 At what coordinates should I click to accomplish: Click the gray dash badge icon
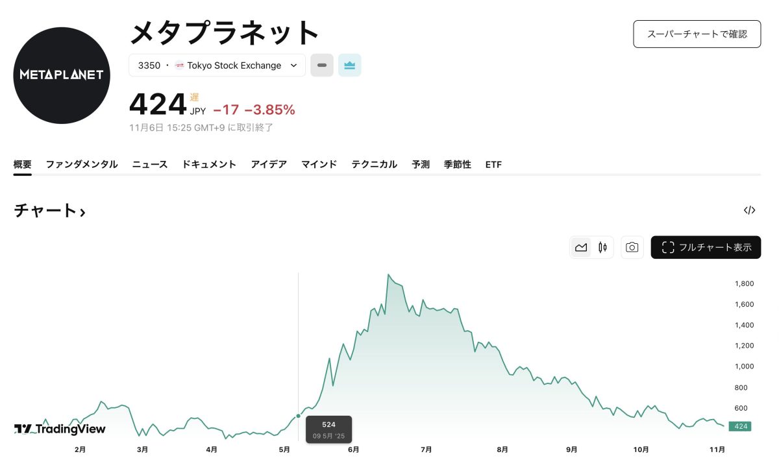tap(322, 66)
